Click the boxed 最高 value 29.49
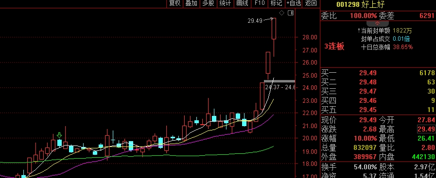 [426, 129]
